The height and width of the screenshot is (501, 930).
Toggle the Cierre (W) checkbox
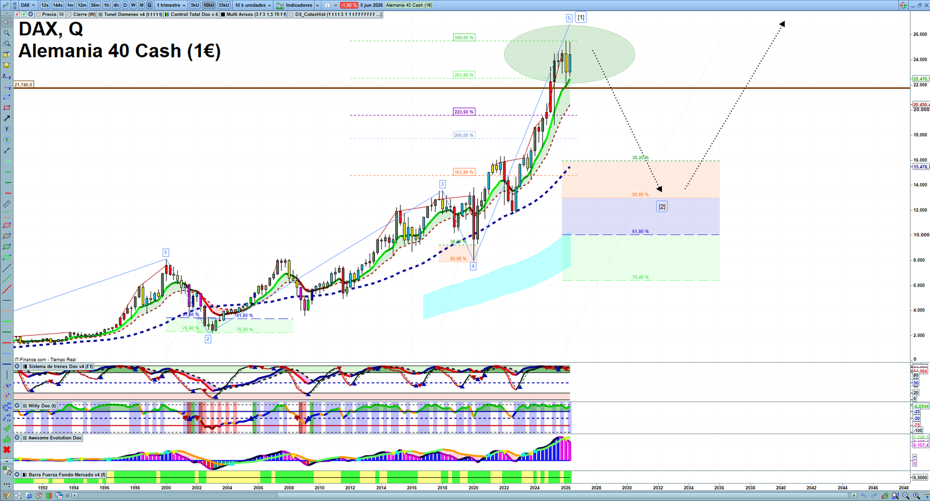click(69, 14)
